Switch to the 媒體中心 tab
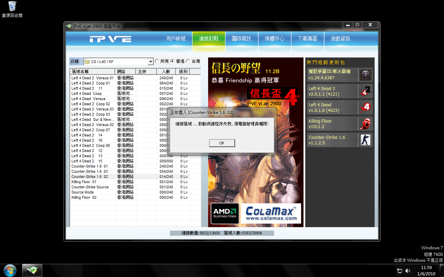 [274, 39]
